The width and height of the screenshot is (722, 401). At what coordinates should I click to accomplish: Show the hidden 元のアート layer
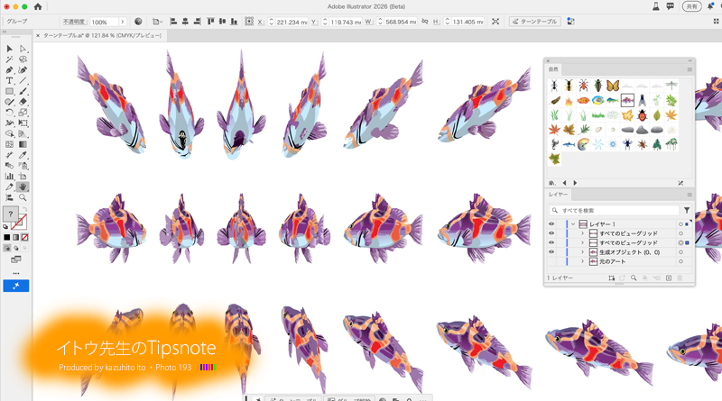551,261
